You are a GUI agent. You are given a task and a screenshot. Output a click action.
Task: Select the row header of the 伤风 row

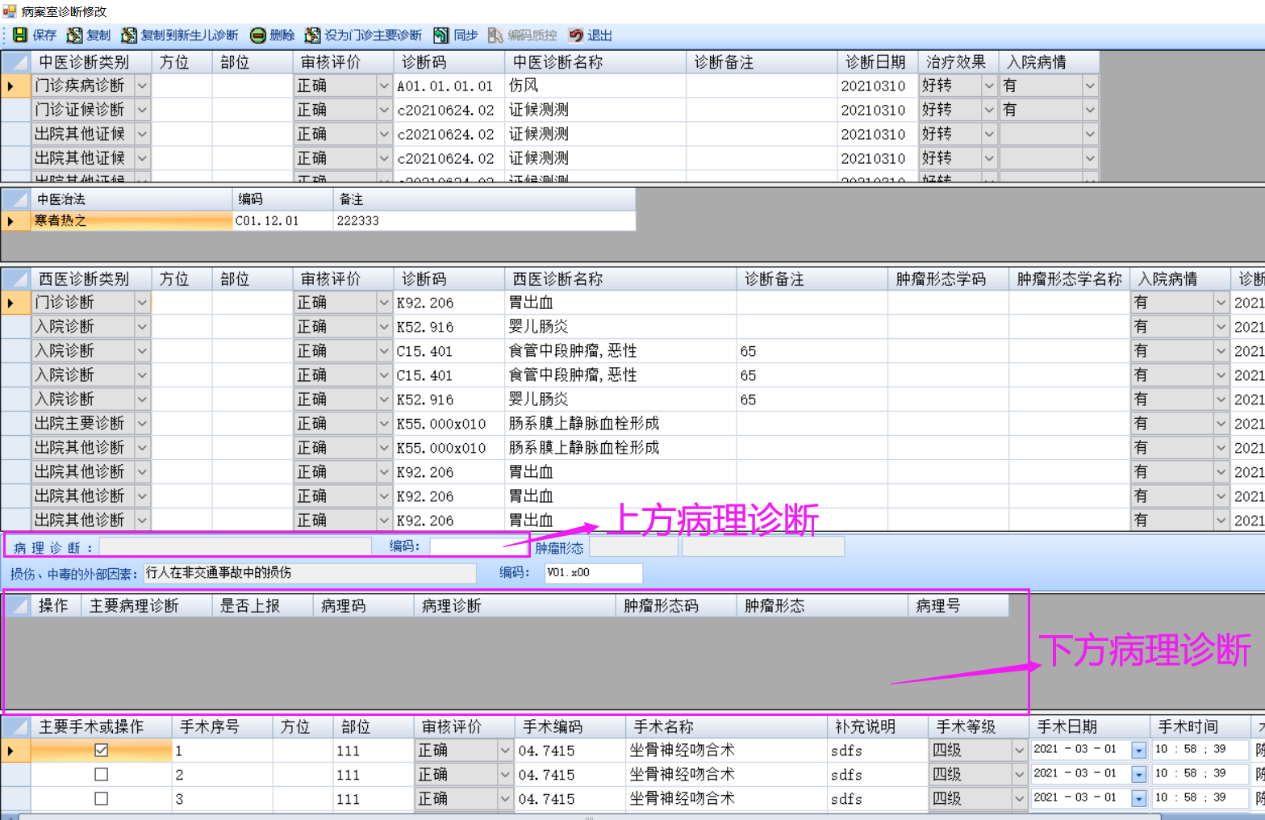coord(15,86)
